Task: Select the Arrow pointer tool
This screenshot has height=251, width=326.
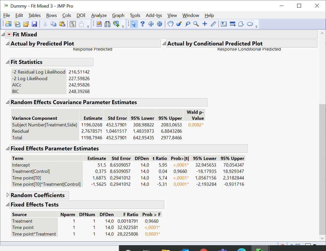Action: (x=134, y=24)
